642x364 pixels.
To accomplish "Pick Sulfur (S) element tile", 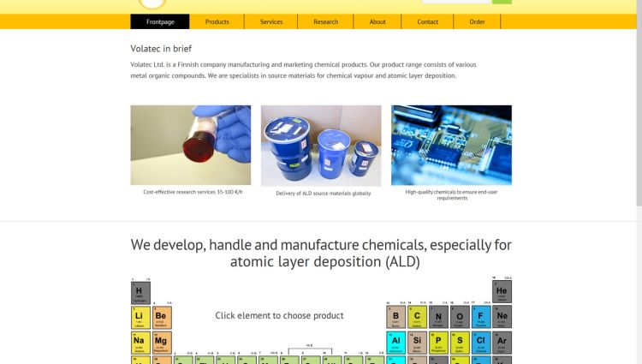I will pos(460,343).
